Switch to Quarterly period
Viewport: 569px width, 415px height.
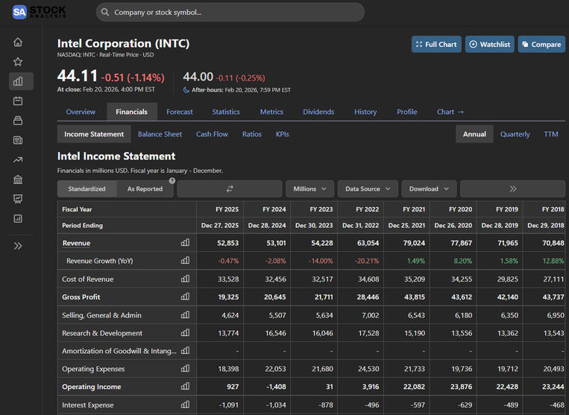coord(515,134)
